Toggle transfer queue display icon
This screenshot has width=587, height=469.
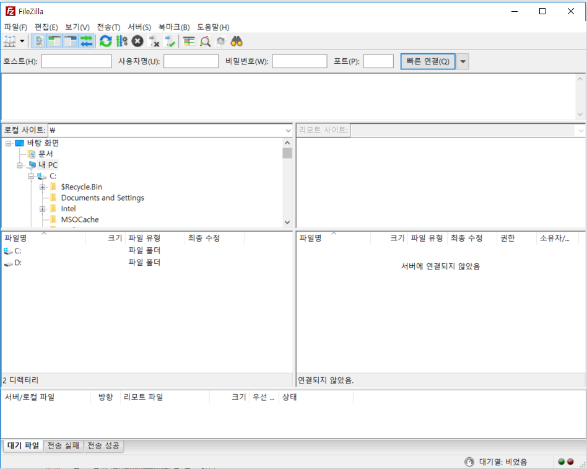tap(87, 42)
